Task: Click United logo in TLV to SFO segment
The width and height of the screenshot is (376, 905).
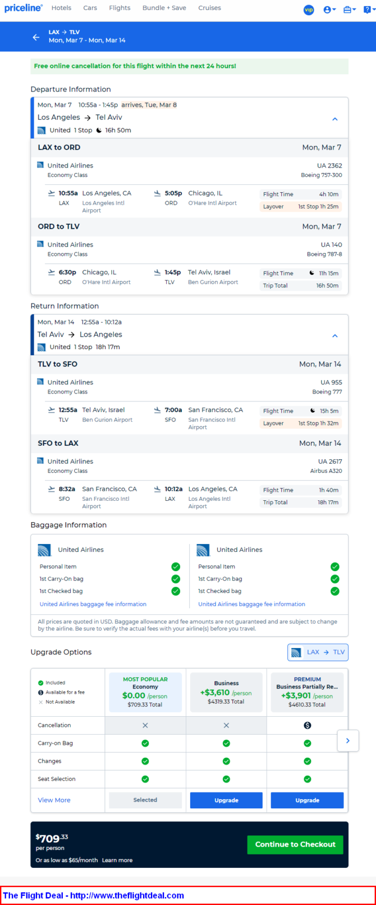Action: point(40,382)
